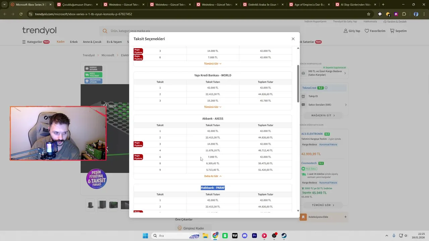Click the 51.420,60 TL total amount
The height and width of the screenshot is (241, 429).
[x=265, y=170]
